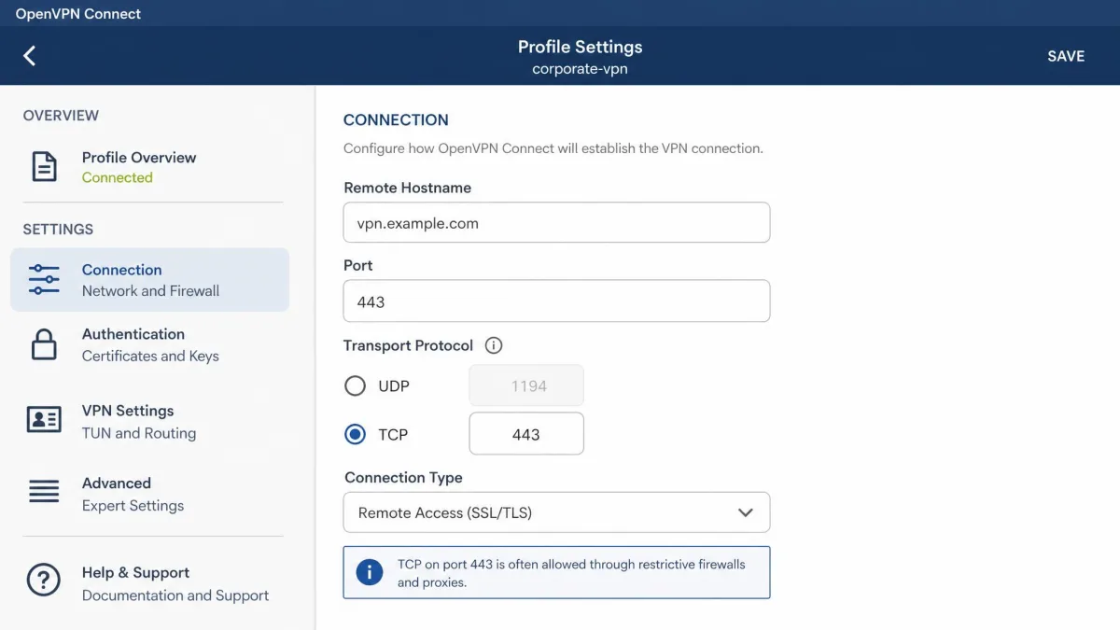Viewport: 1120px width, 630px height.
Task: Click the Transport Protocol label
Action: [x=409, y=345]
